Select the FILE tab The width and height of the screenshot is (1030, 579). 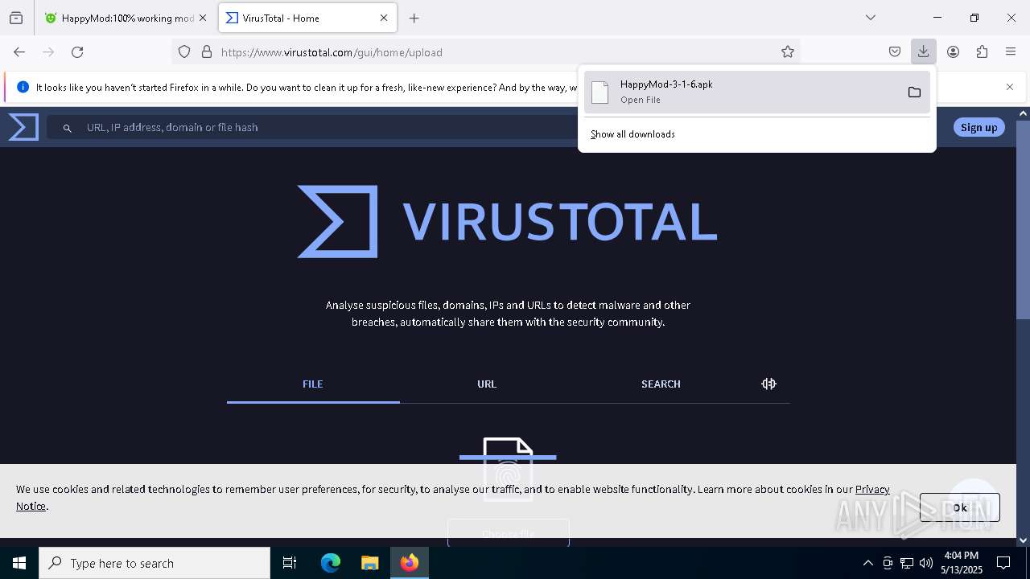[x=313, y=384]
